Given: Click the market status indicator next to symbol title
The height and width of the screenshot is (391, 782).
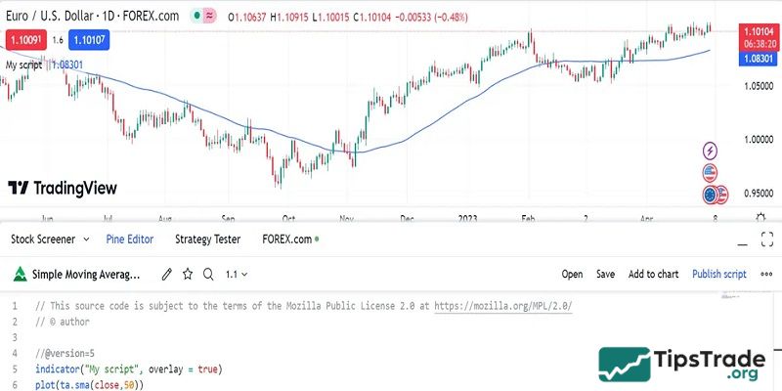Looking at the screenshot, I should [199, 17].
